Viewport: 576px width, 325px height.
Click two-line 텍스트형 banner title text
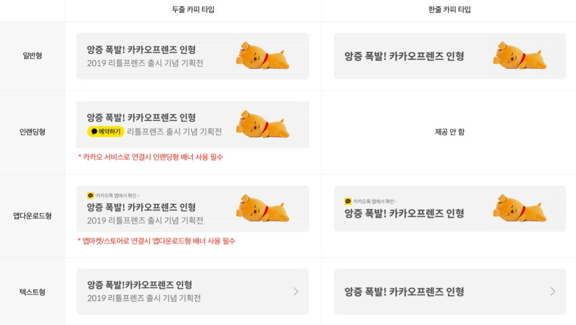click(x=139, y=285)
